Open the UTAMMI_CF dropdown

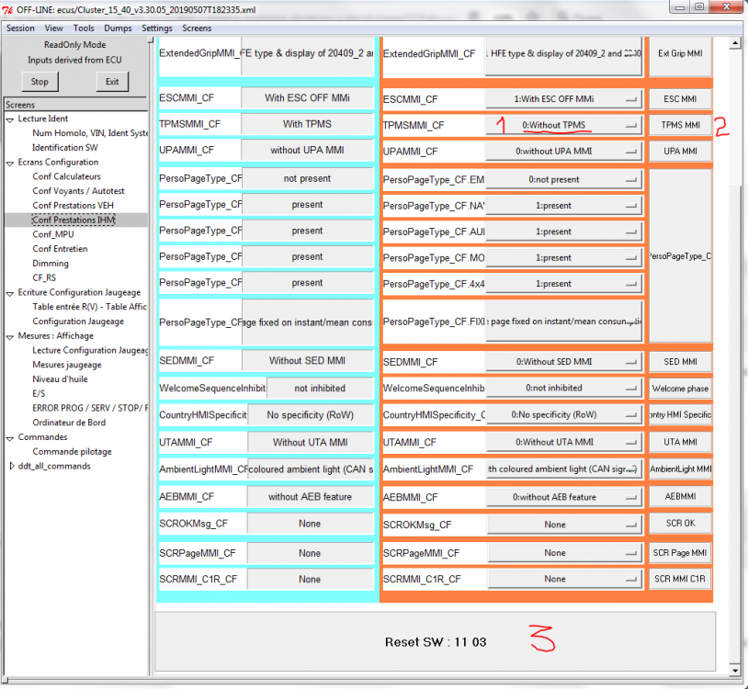pyautogui.click(x=563, y=443)
